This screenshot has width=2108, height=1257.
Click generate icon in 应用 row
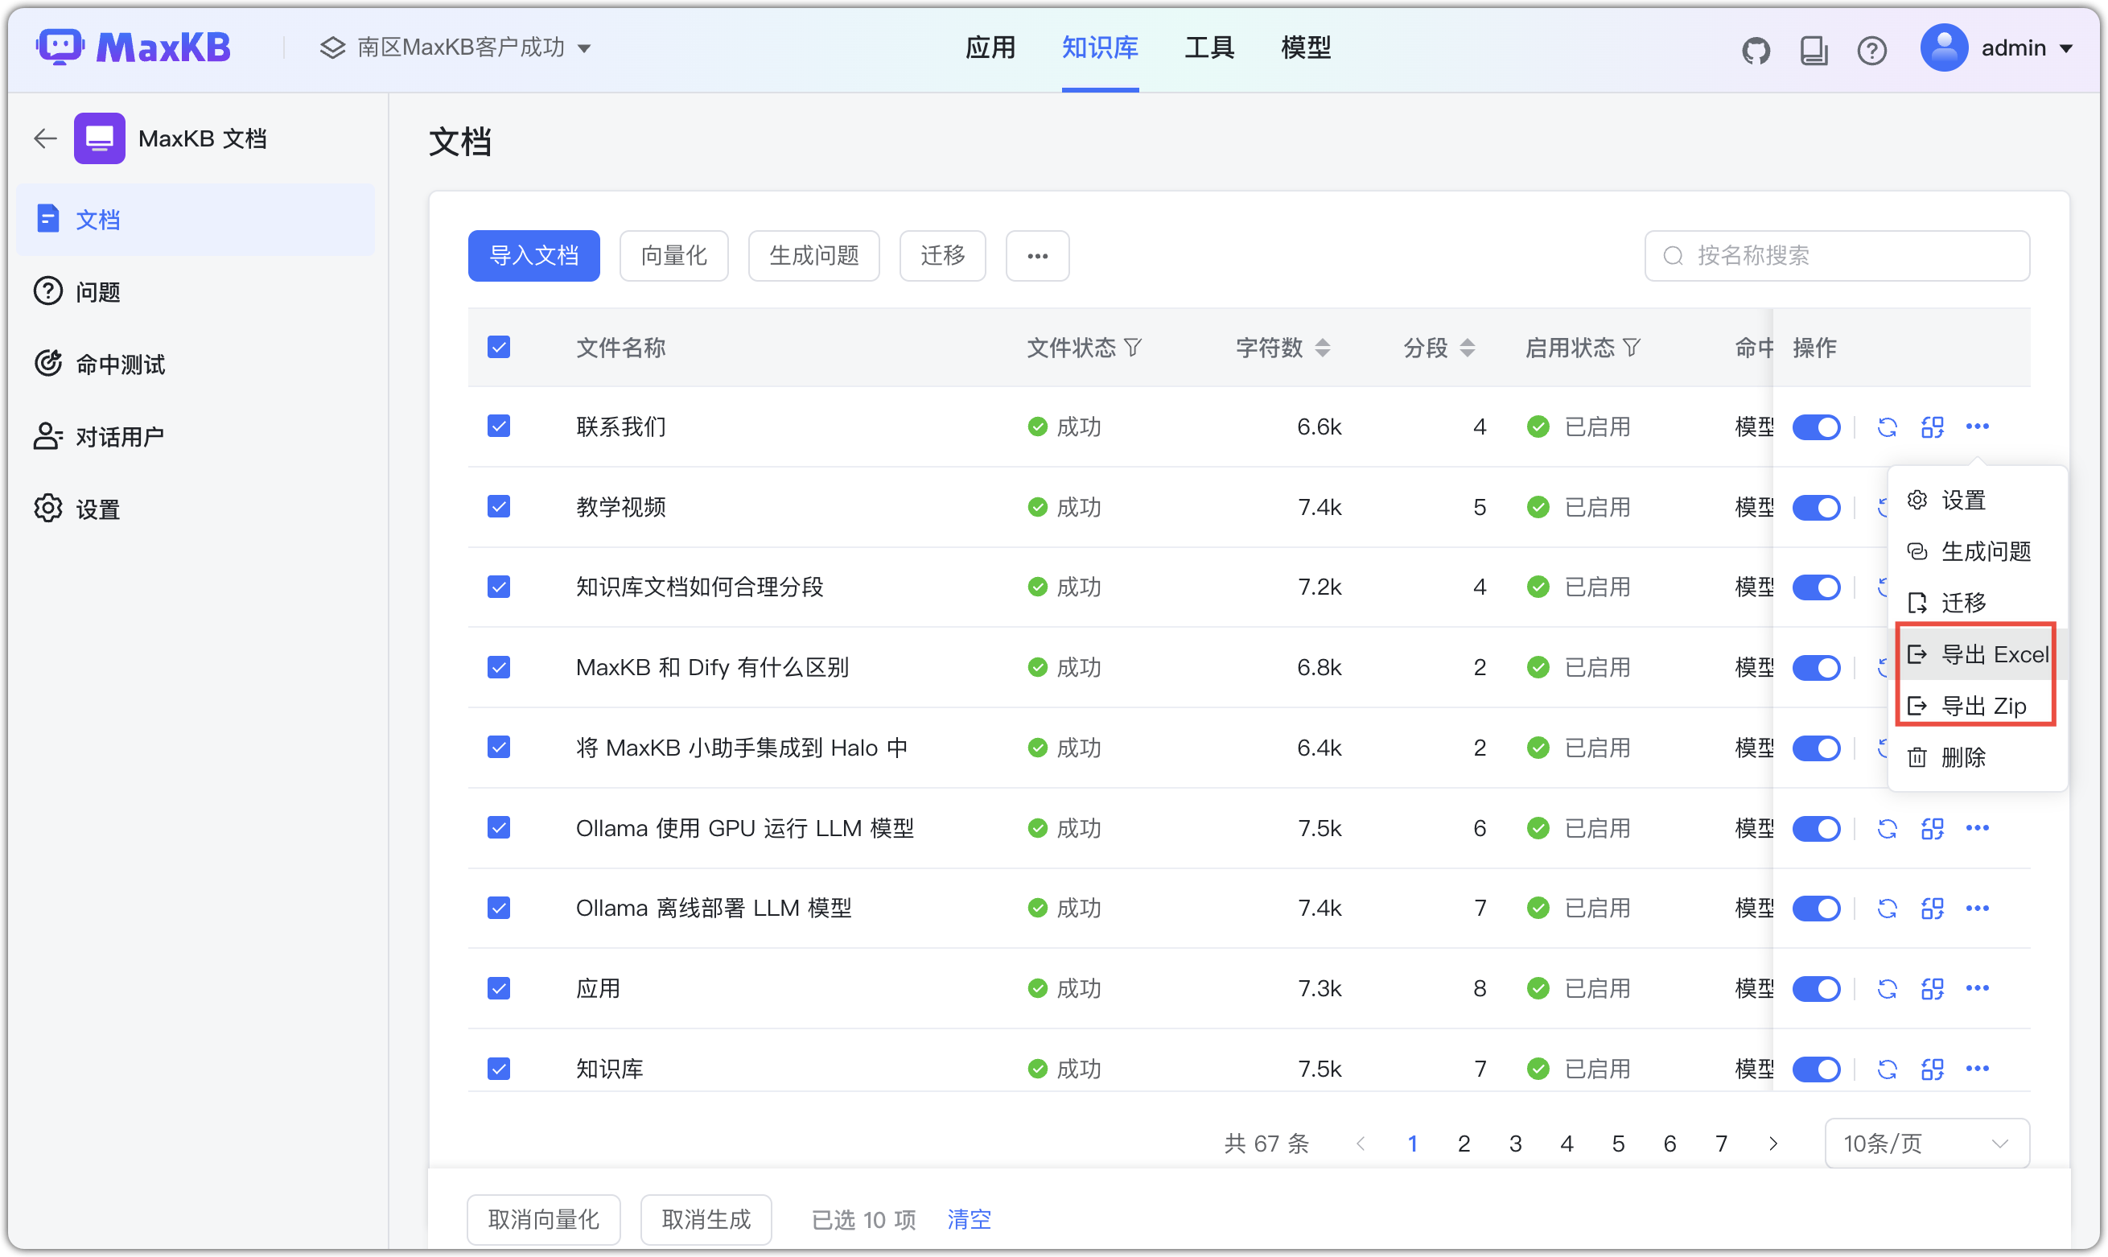tap(1931, 988)
